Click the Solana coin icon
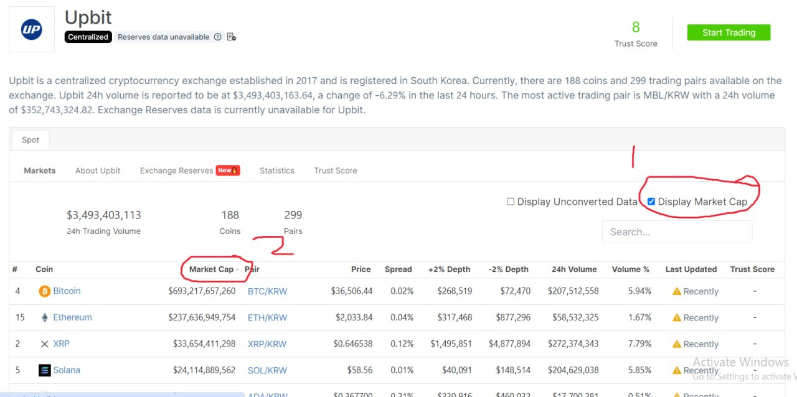The height and width of the screenshot is (397, 797). (44, 370)
